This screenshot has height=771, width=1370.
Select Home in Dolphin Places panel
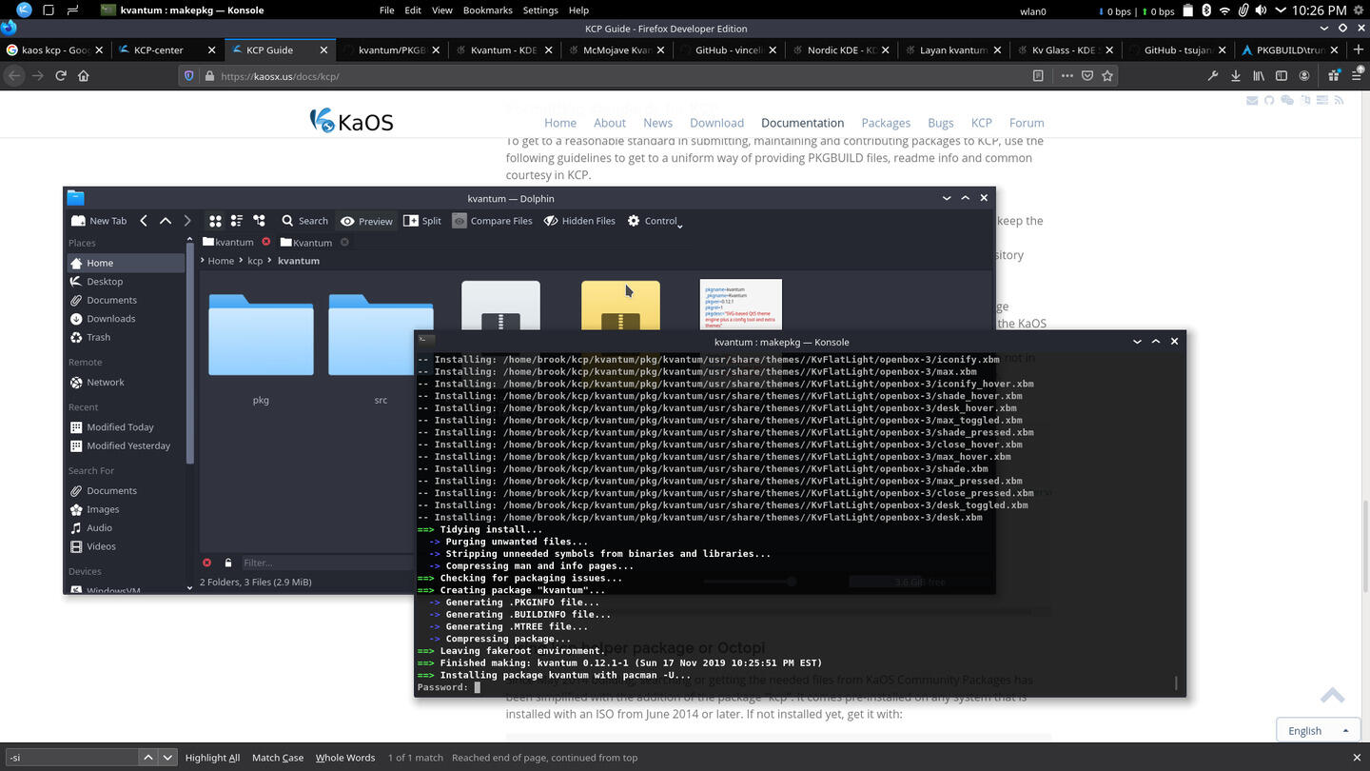pyautogui.click(x=126, y=263)
